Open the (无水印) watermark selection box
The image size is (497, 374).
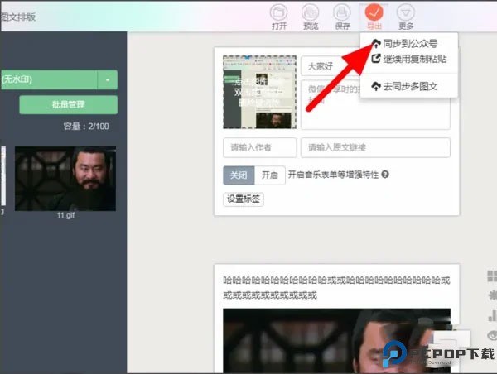(x=48, y=79)
